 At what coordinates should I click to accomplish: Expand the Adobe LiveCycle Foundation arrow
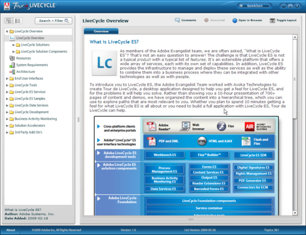click(x=98, y=198)
